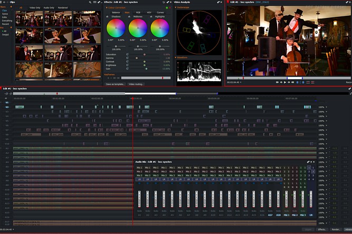
Task: Click the keyframe icon beside Saturation
Action: [127, 54]
